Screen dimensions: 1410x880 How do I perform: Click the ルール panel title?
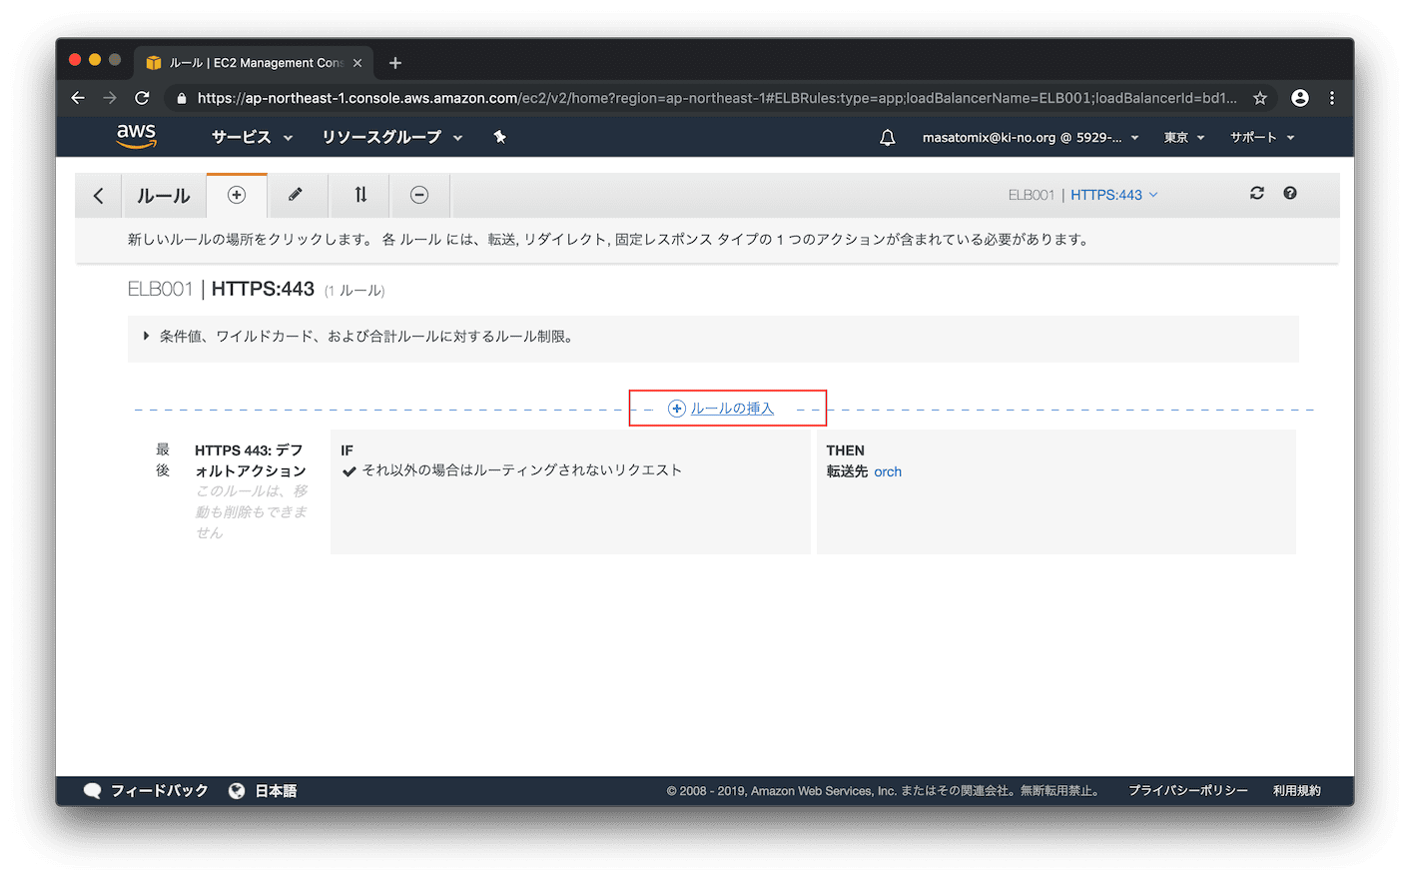click(164, 196)
